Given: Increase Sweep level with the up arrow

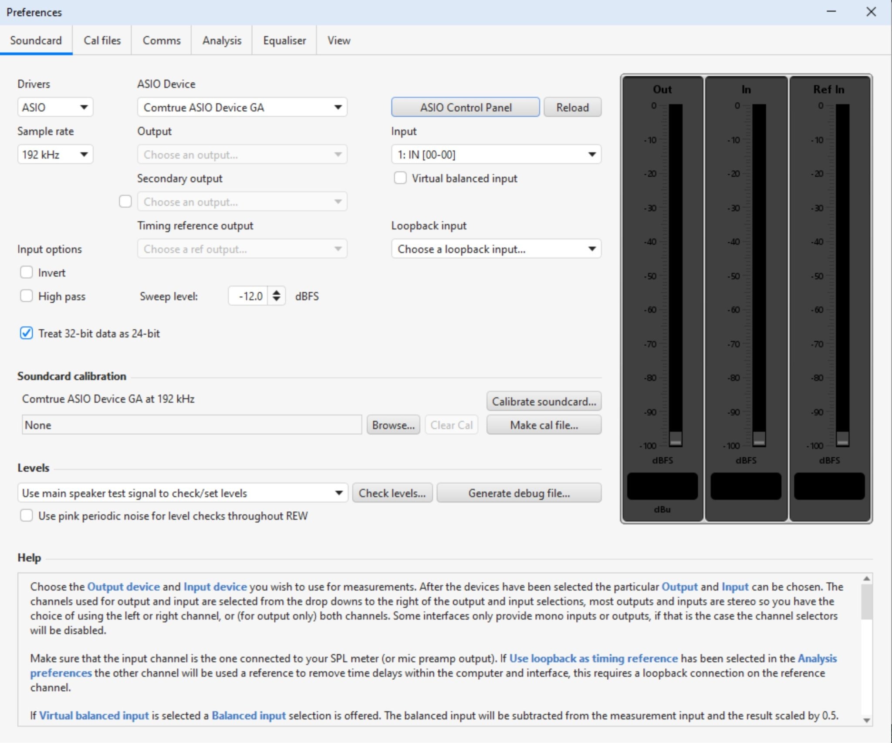Looking at the screenshot, I should (x=276, y=292).
